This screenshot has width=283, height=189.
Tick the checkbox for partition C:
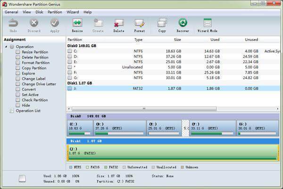(70, 51)
